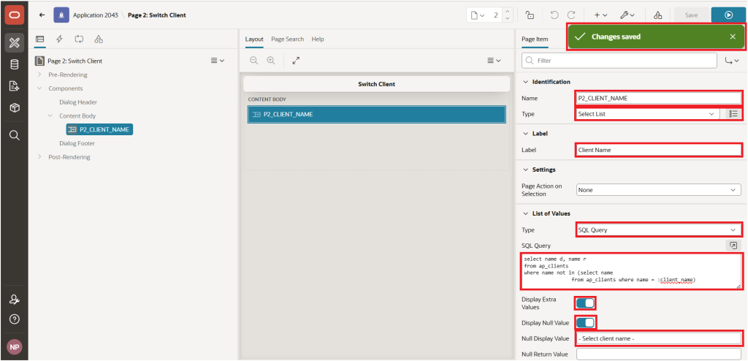Open the item Type Select List dropdown
The width and height of the screenshot is (748, 361).
647,114
